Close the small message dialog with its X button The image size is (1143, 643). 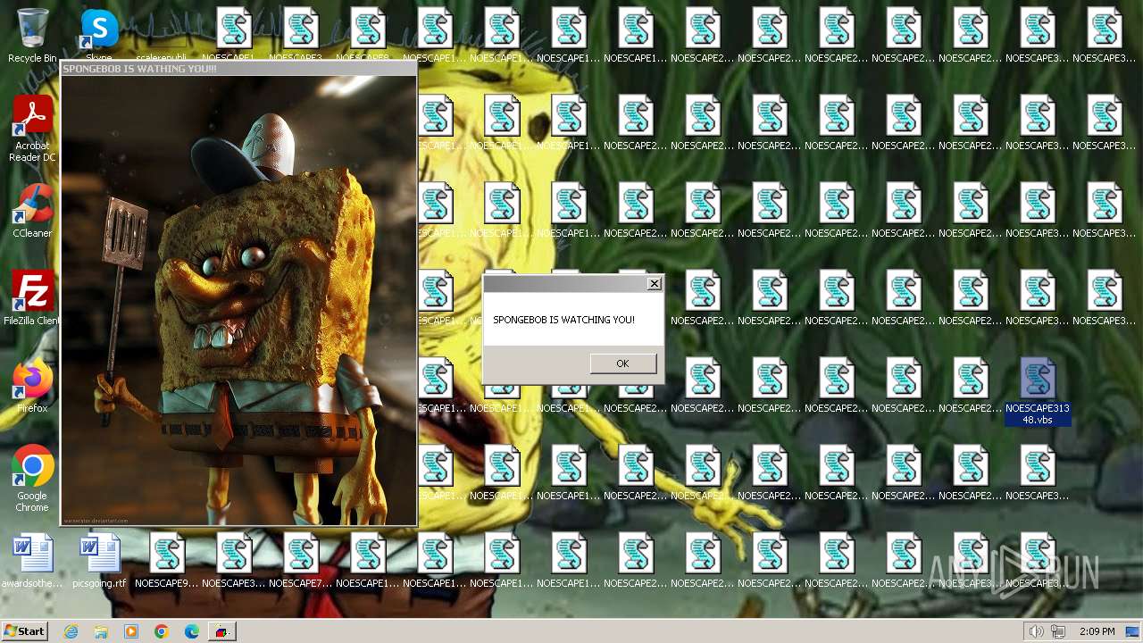click(x=655, y=283)
